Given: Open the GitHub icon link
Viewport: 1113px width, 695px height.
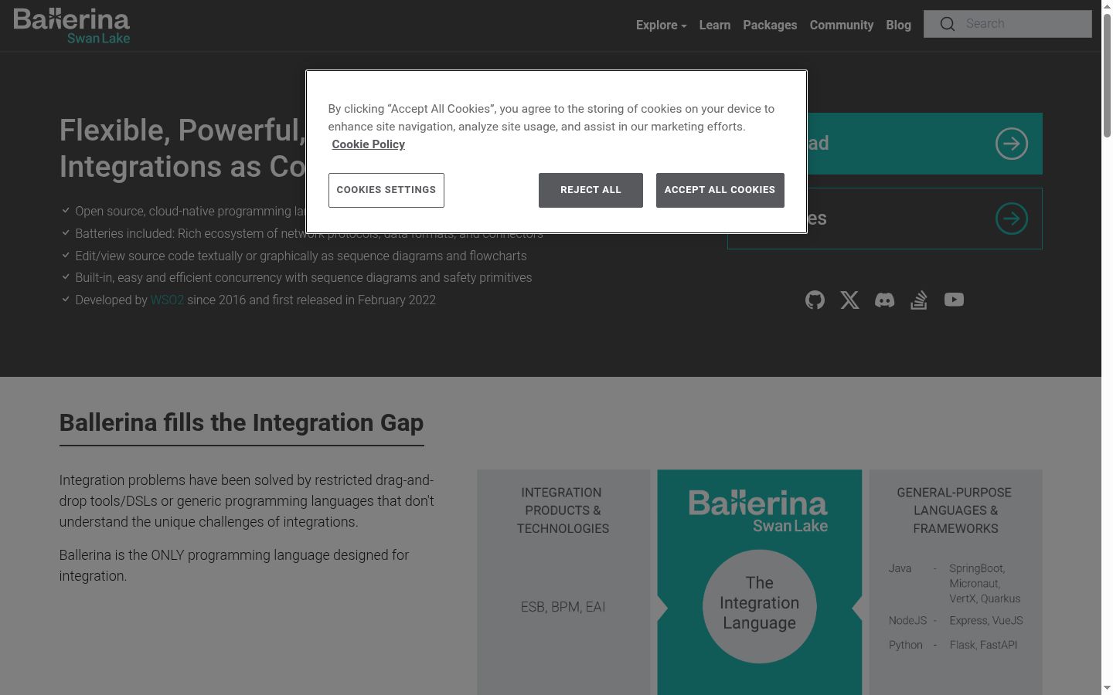Looking at the screenshot, I should (815, 300).
